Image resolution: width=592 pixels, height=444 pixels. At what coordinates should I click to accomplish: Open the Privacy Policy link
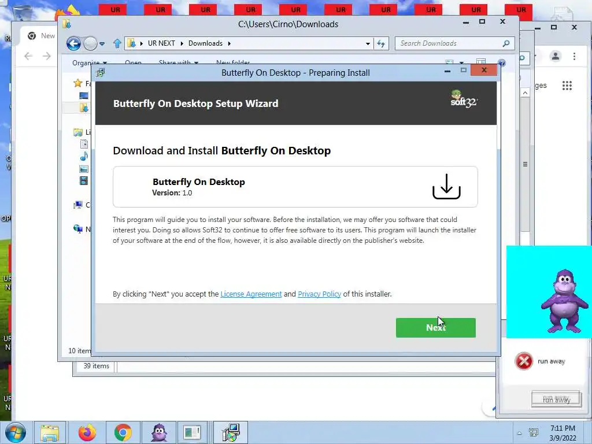pos(319,294)
